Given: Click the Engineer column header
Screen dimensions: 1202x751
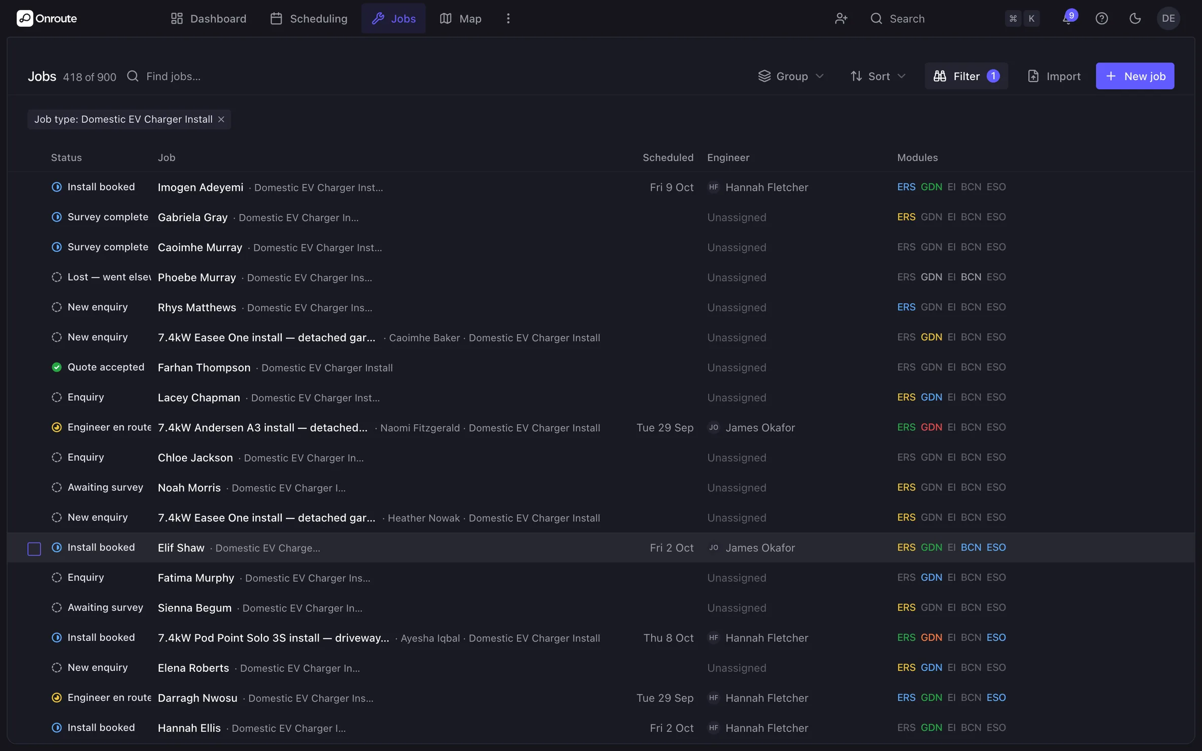Looking at the screenshot, I should coord(728,157).
